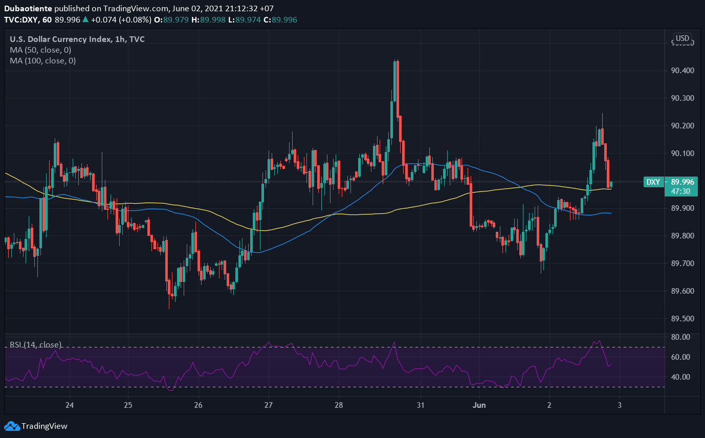The height and width of the screenshot is (438, 705).
Task: Click the close value C:89.996 in header
Action: pyautogui.click(x=280, y=19)
